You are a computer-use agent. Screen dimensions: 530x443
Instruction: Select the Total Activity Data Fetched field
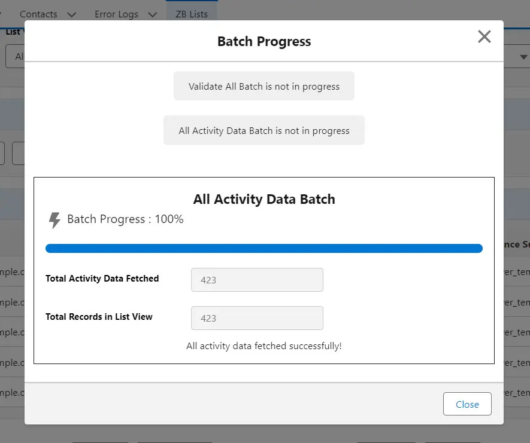click(x=257, y=279)
